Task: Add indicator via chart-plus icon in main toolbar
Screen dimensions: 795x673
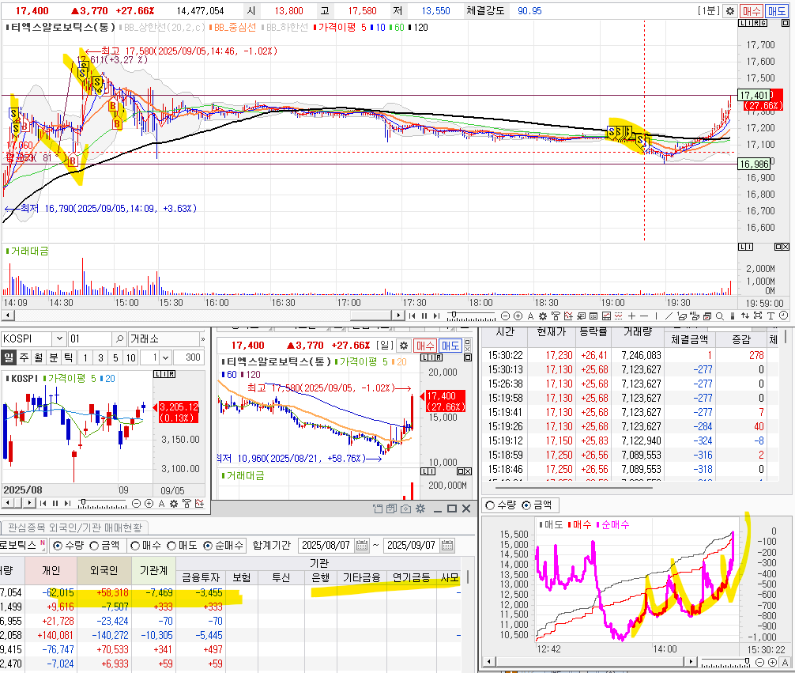Action: tap(568, 316)
